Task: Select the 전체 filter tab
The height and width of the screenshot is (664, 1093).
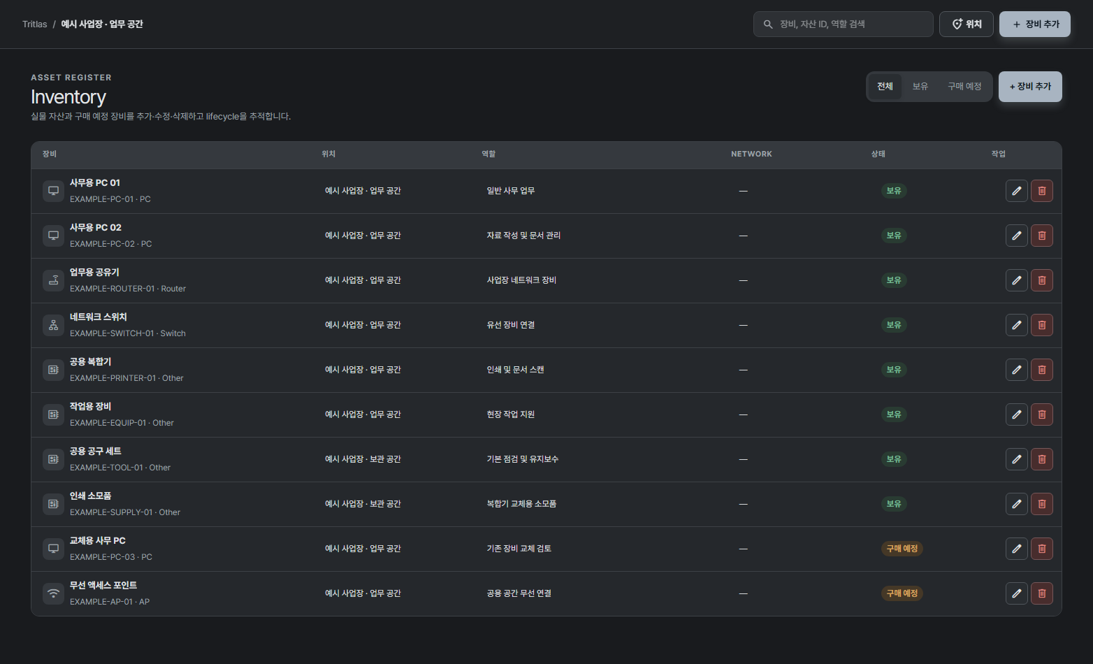Action: [x=885, y=87]
